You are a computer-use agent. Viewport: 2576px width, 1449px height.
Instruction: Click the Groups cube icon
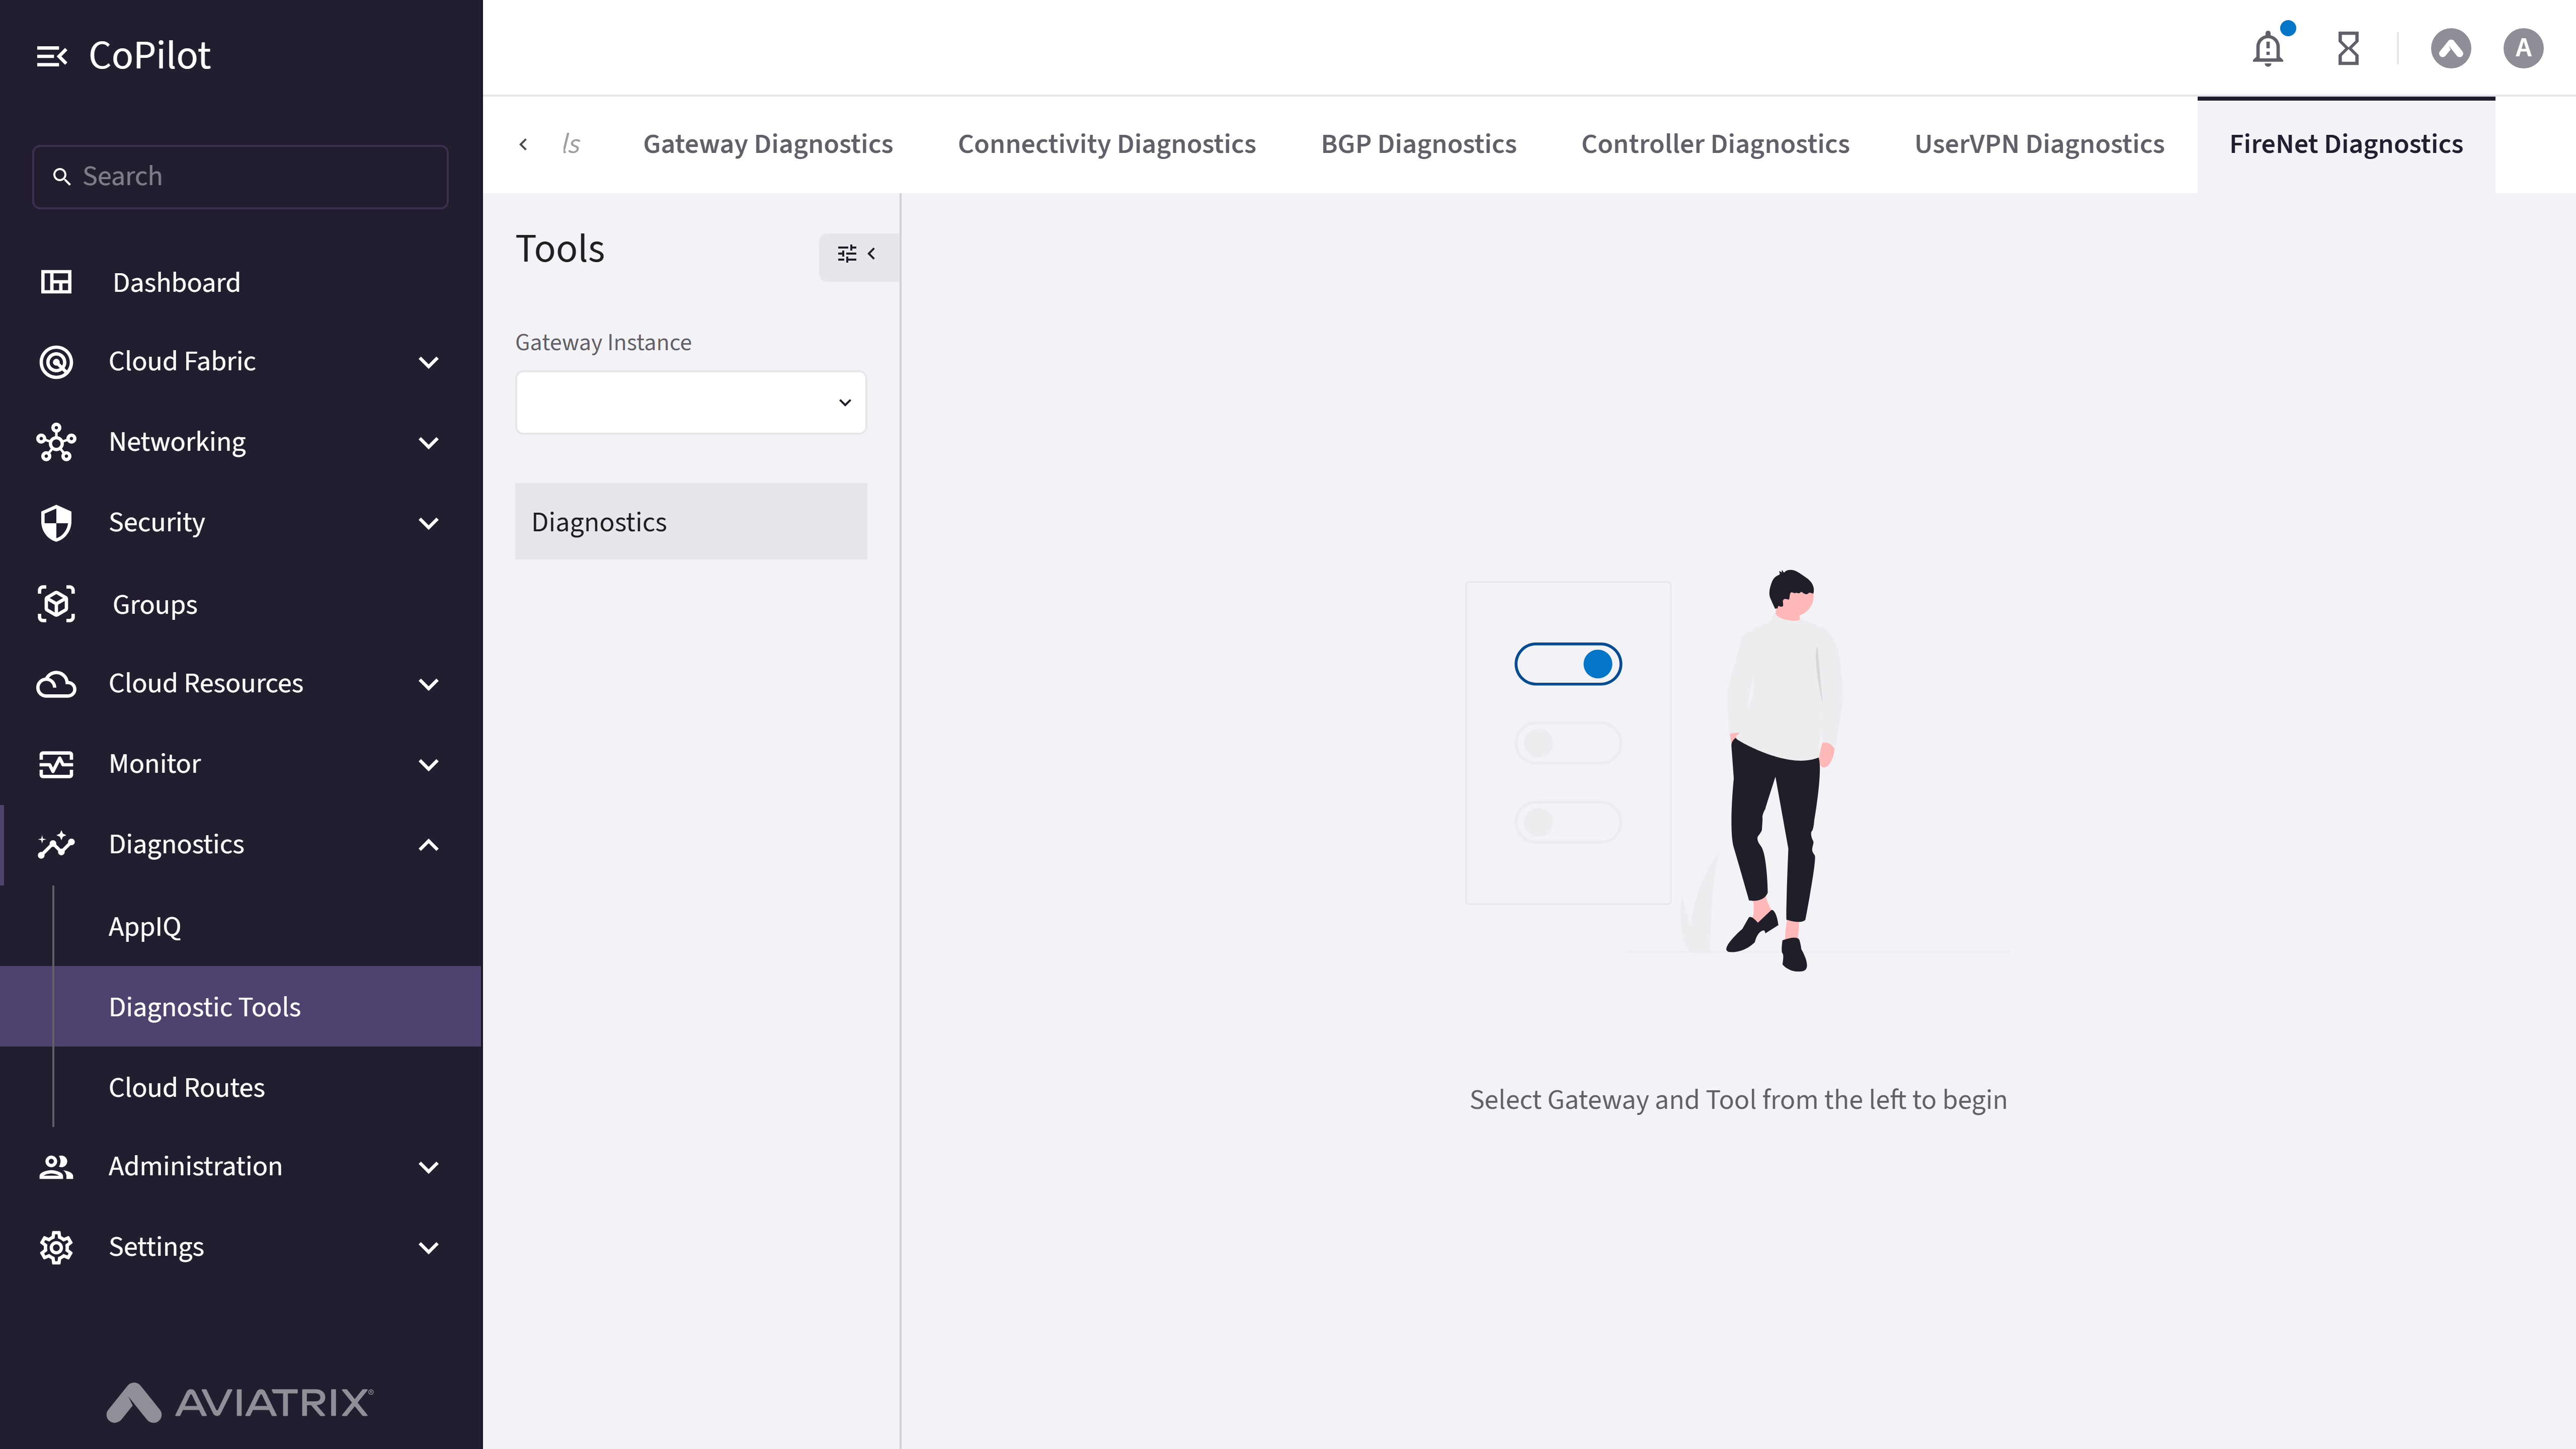pyautogui.click(x=56, y=604)
